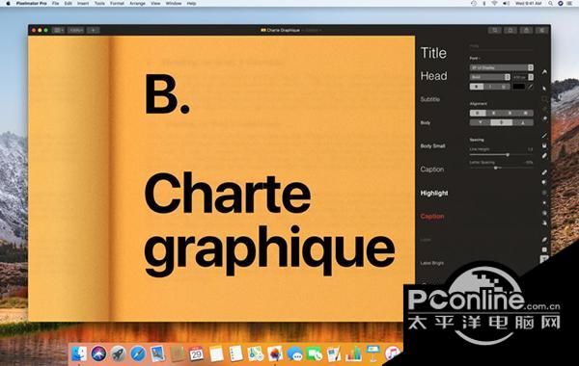
Task: Click the eyedropper next to the text color
Action: tap(531, 87)
